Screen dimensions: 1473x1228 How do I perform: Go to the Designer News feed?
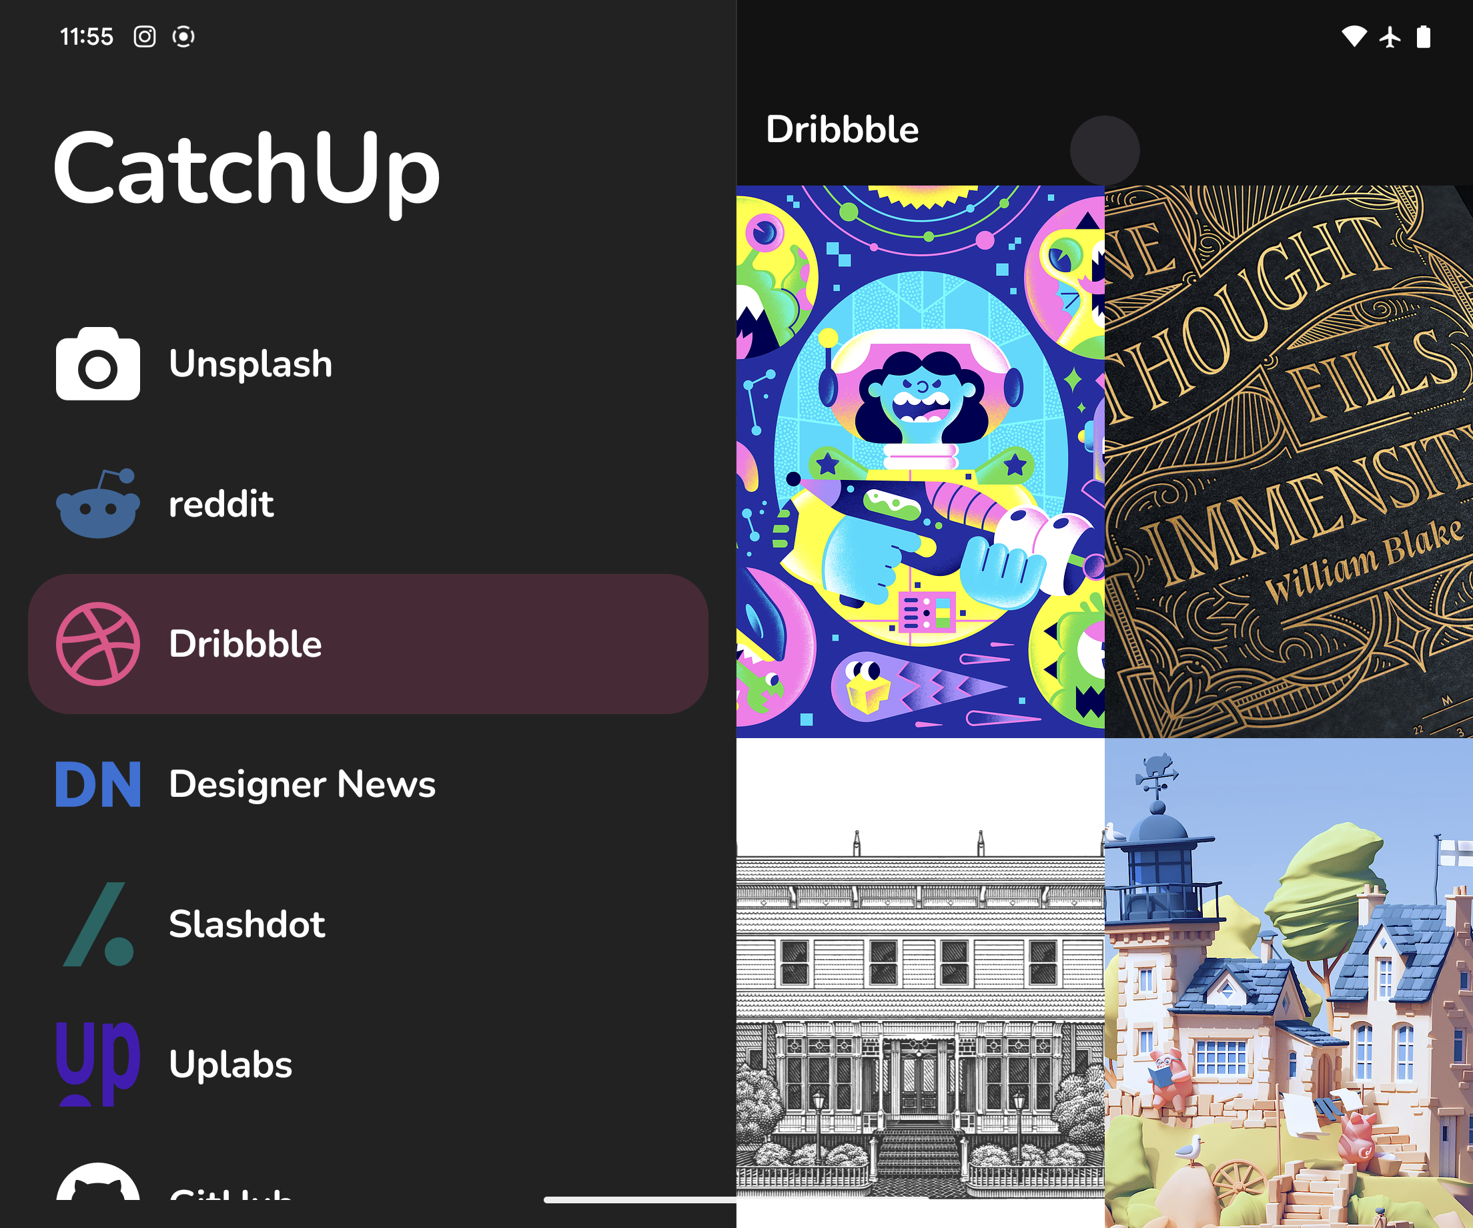point(368,784)
